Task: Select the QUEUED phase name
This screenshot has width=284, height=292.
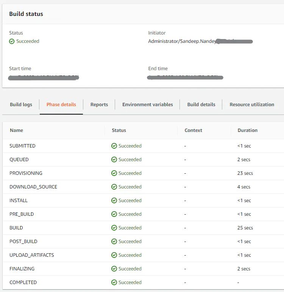Action: point(19,160)
